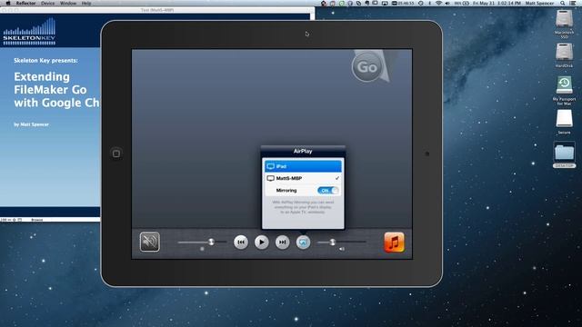Open the Device menu

point(47,3)
